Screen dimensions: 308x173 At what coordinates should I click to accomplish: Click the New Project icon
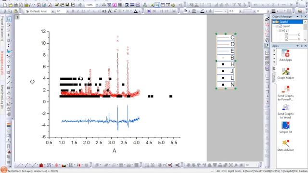click(x=5, y=5)
